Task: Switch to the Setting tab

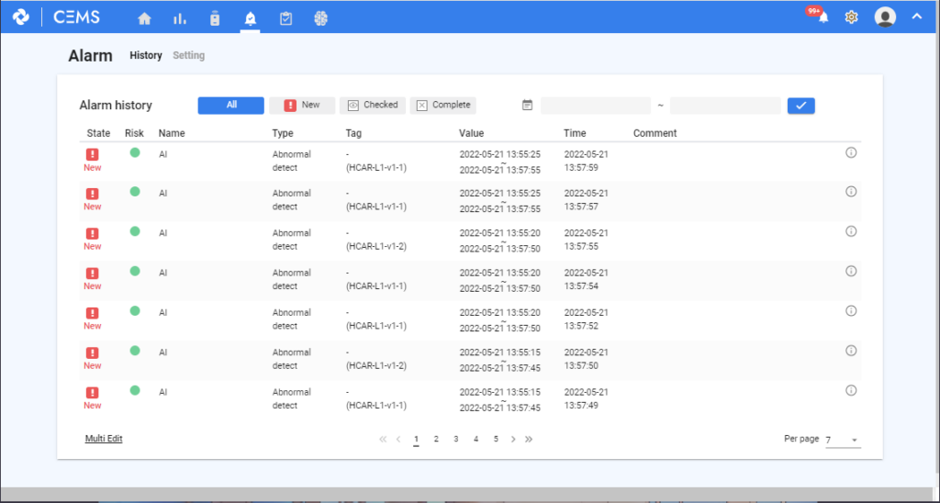Action: click(x=188, y=56)
